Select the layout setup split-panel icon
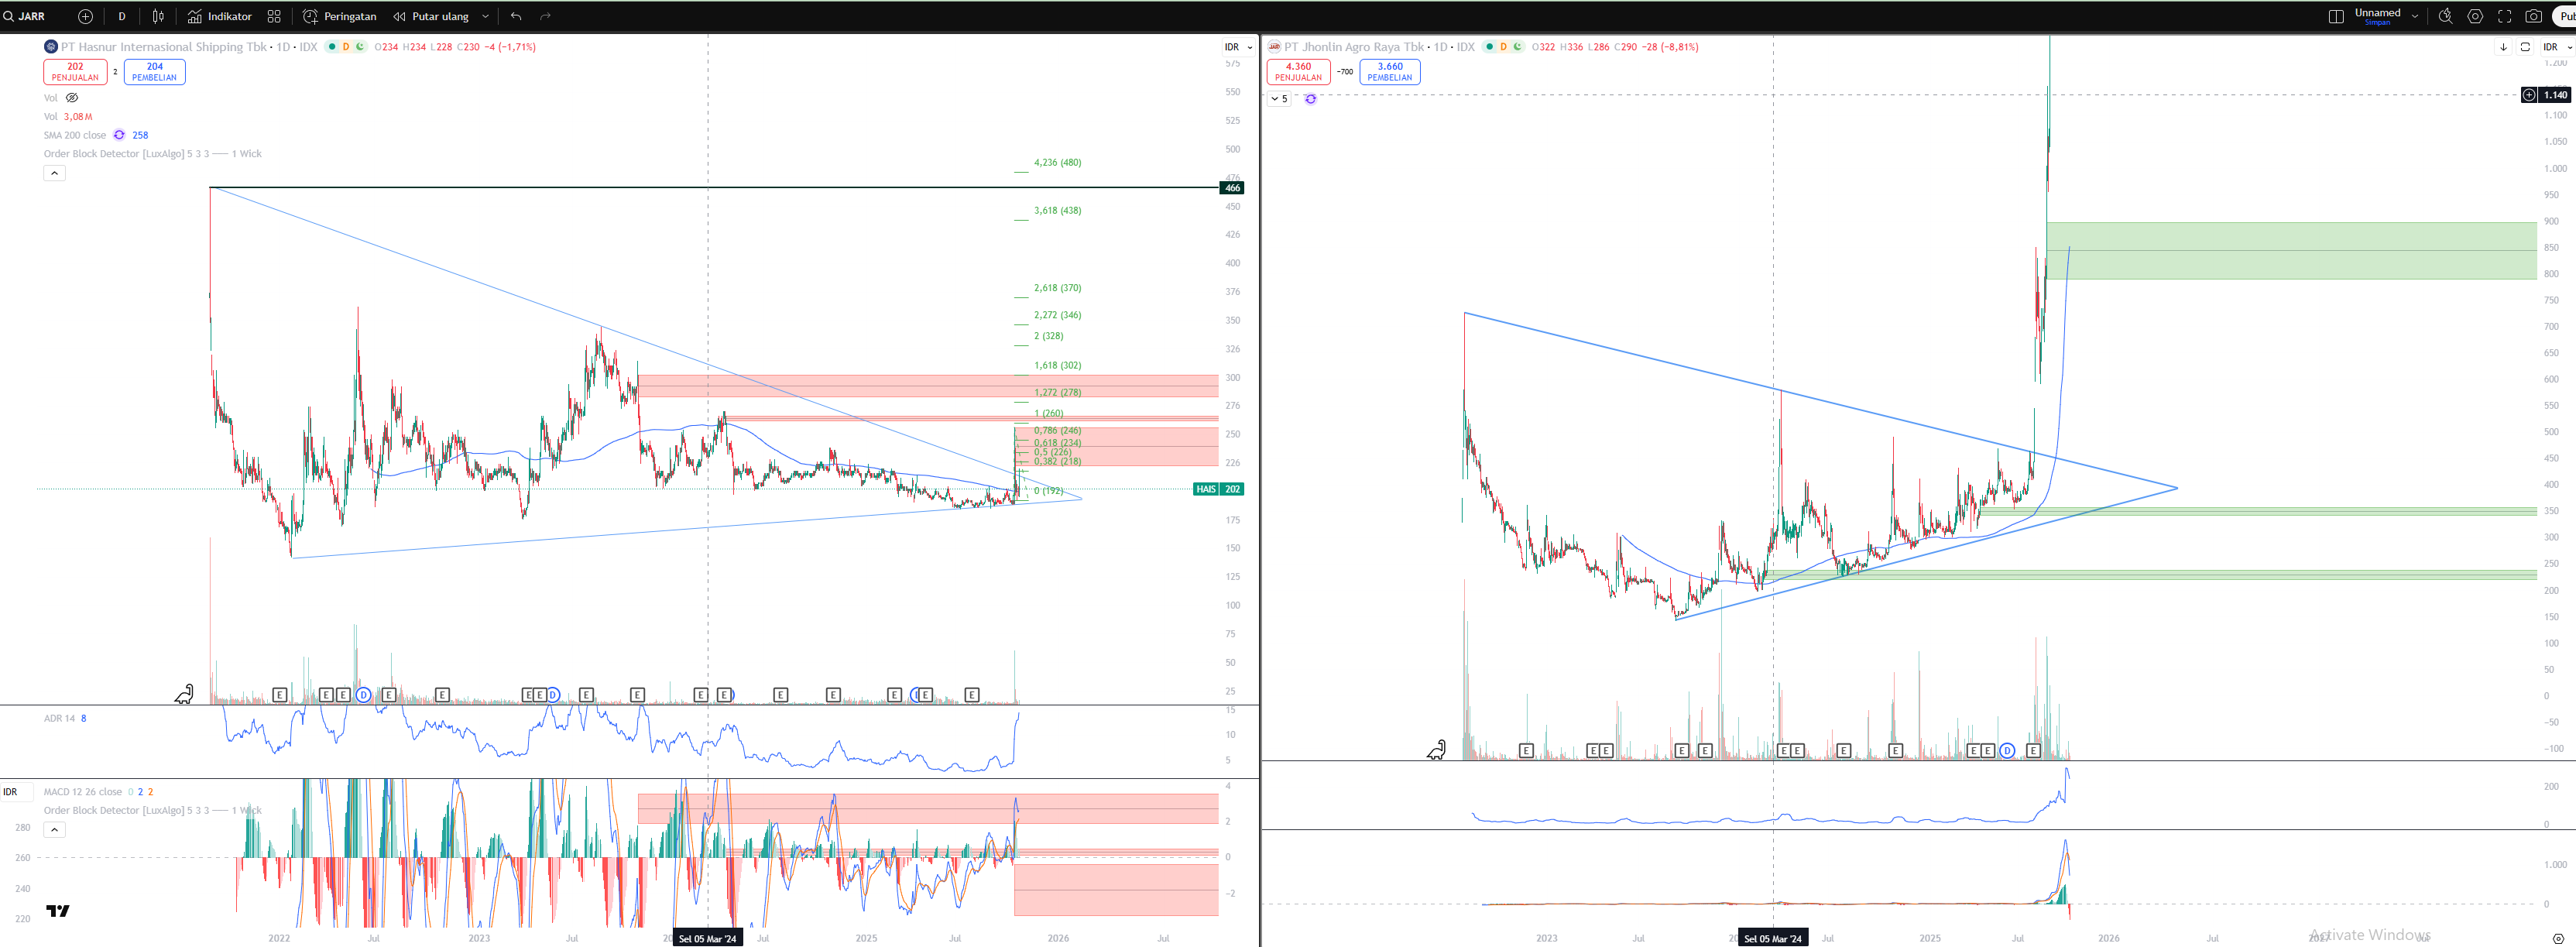Screen dimensions: 2576x947 point(2336,16)
